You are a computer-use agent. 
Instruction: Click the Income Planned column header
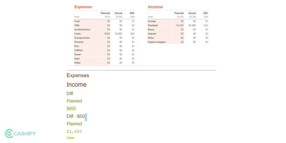179,13
